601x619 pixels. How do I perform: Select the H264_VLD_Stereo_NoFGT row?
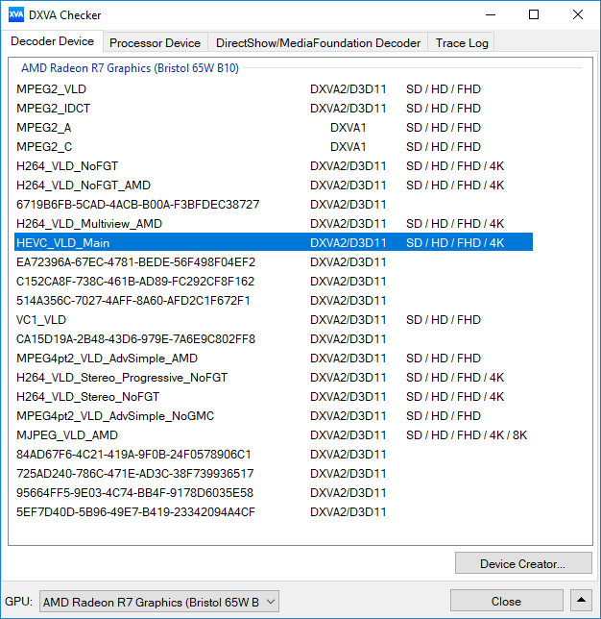pos(274,397)
